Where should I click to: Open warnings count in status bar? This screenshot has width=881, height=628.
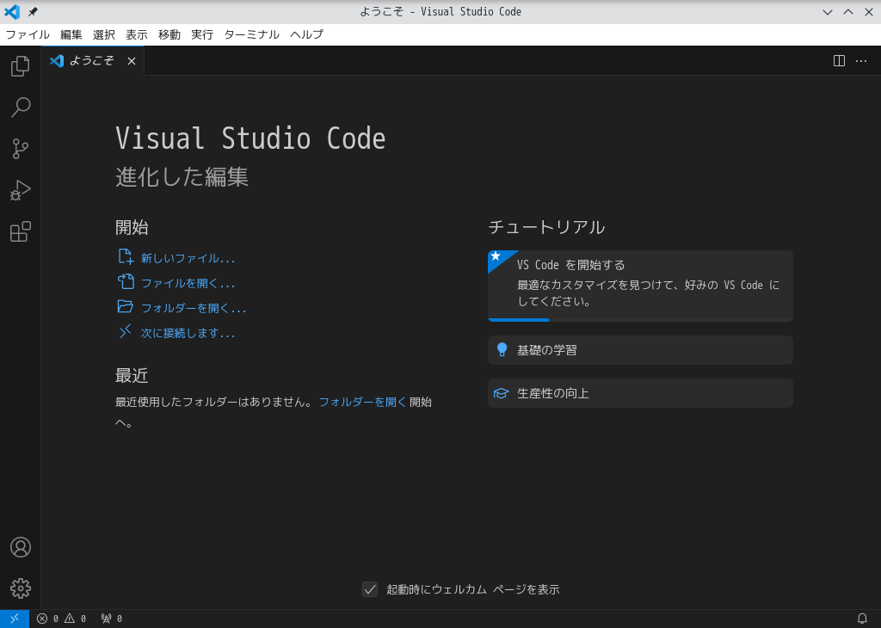[76, 619]
